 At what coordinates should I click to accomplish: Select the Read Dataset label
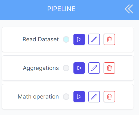pyautogui.click(x=41, y=39)
